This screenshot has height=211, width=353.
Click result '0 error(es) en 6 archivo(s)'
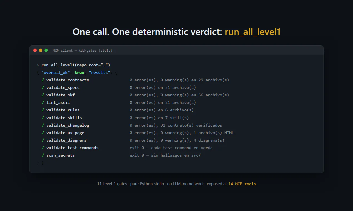(x=161, y=110)
